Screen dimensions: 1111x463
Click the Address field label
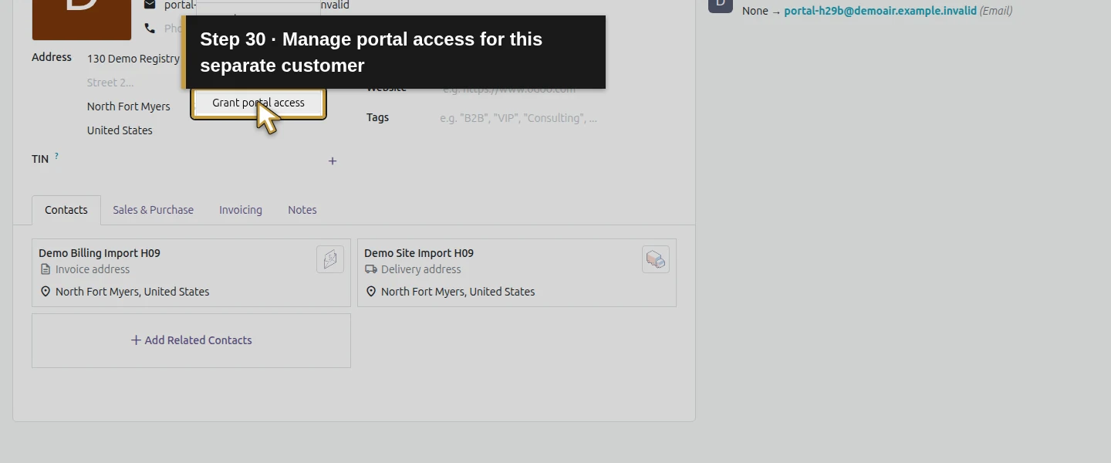[52, 57]
